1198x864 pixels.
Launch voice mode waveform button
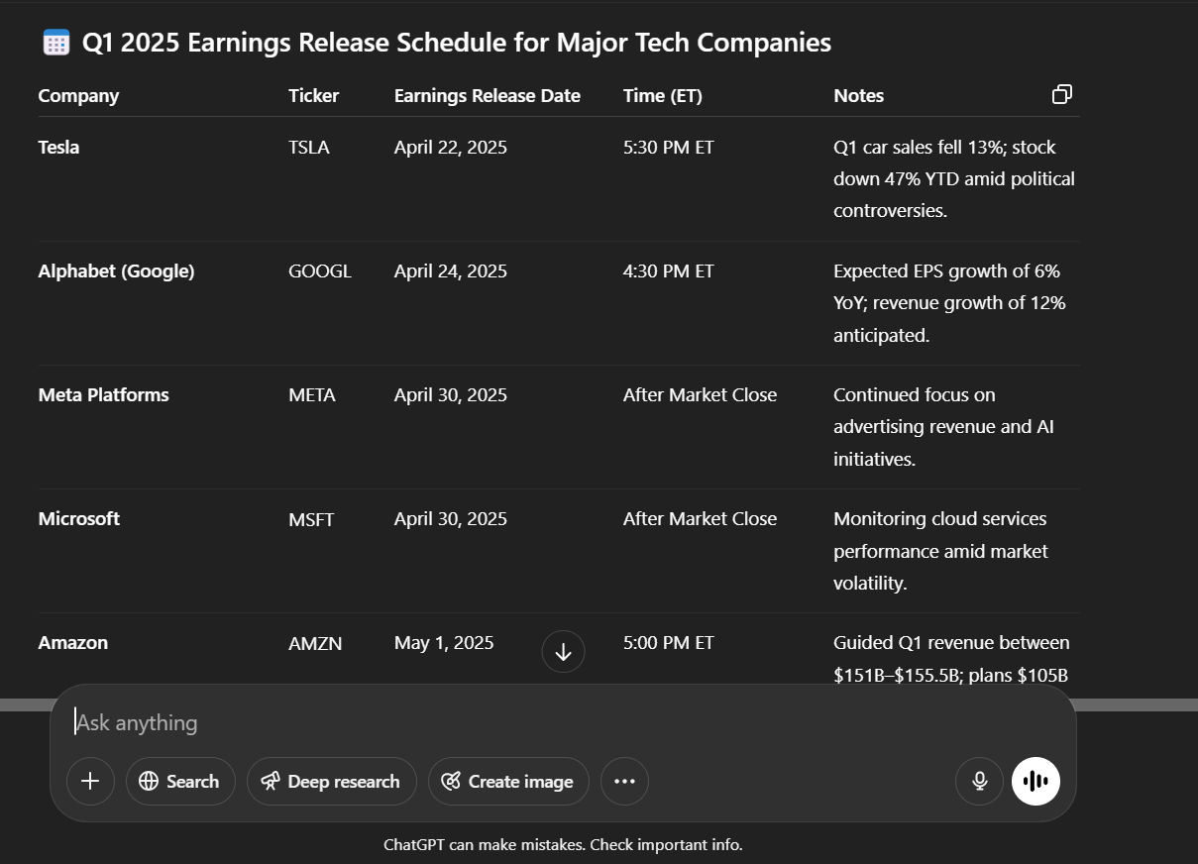(1035, 781)
